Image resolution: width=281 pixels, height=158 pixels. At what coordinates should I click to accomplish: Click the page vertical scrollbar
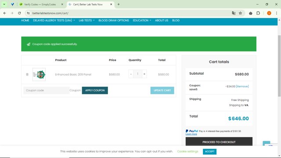(279, 66)
